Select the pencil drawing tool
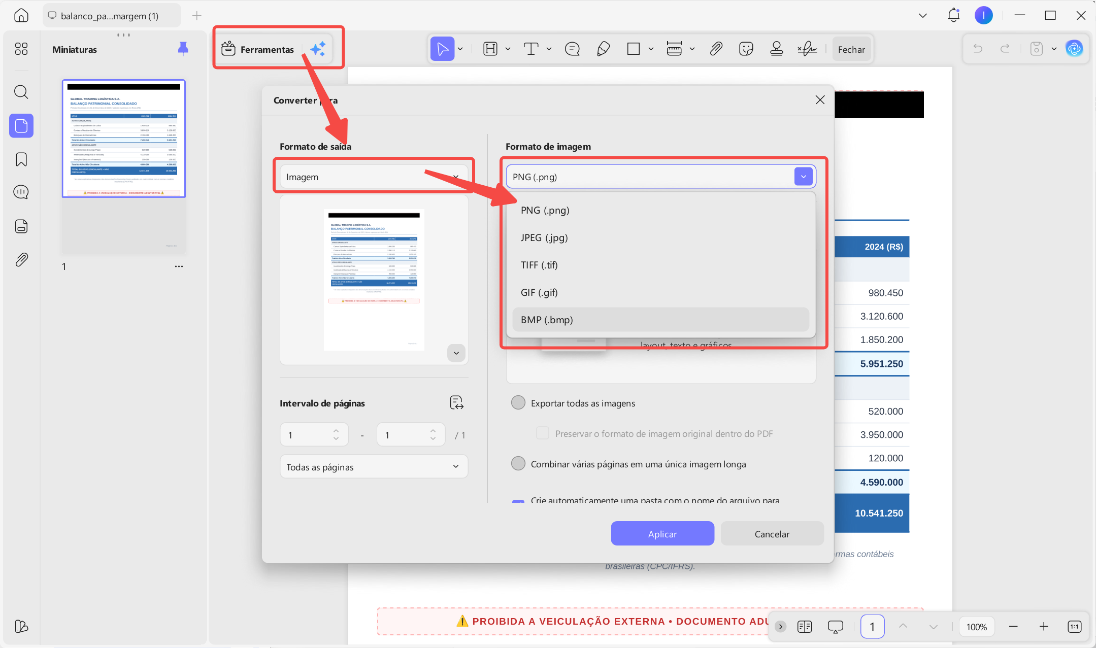This screenshot has height=648, width=1096. [x=603, y=49]
